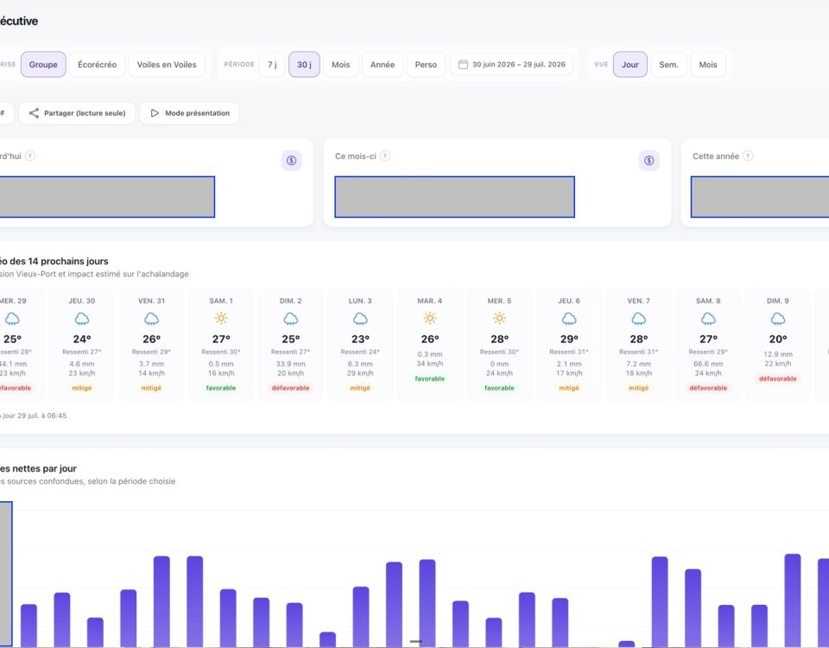Click the Mode présentation button
This screenshot has width=829, height=648.
pos(189,113)
